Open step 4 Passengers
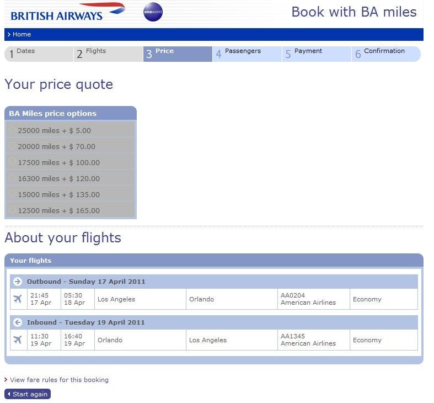This screenshot has width=434, height=403. point(247,54)
